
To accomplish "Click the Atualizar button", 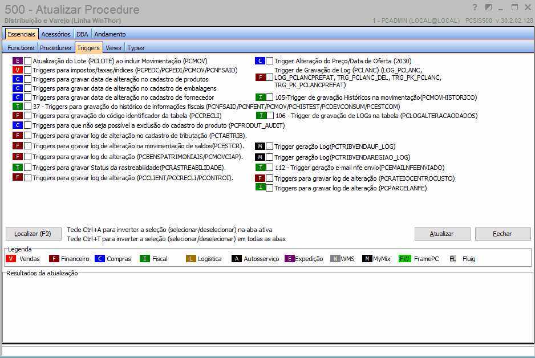I will pyautogui.click(x=442, y=234).
